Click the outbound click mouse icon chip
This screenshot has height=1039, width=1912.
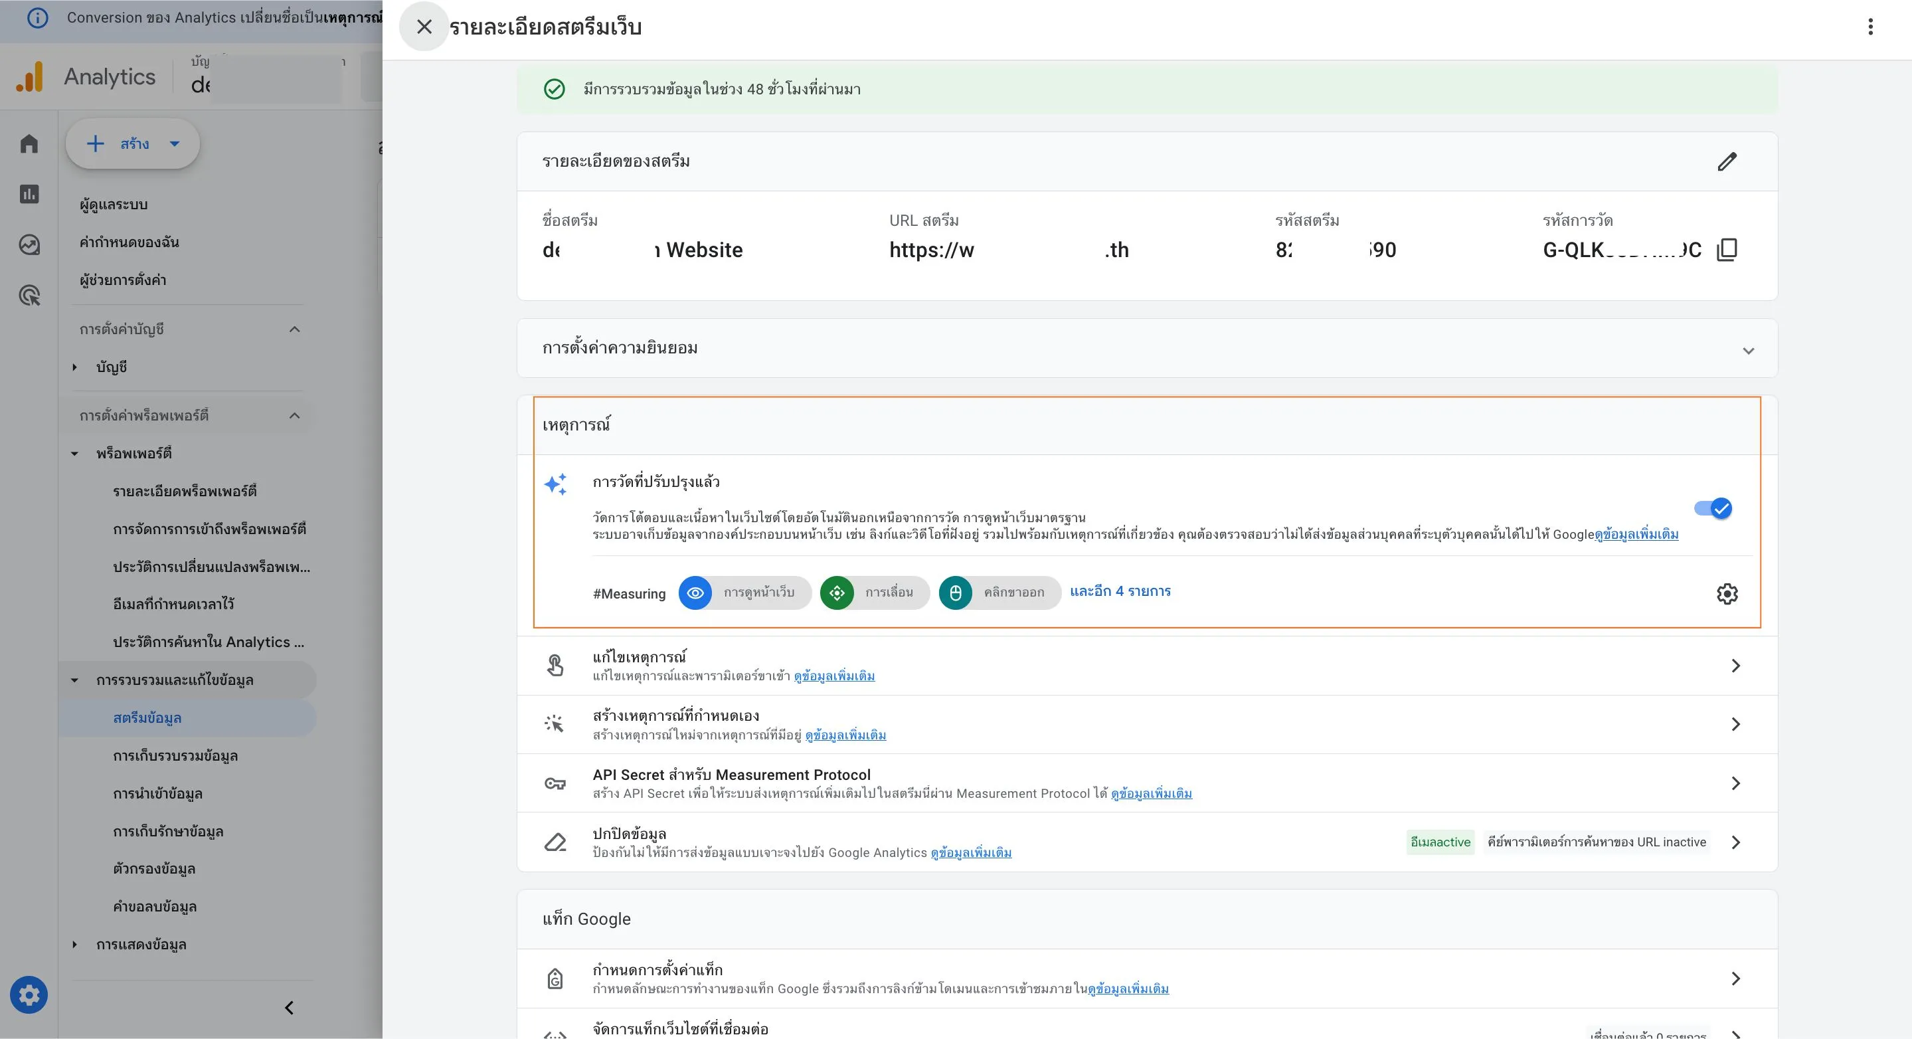[955, 593]
